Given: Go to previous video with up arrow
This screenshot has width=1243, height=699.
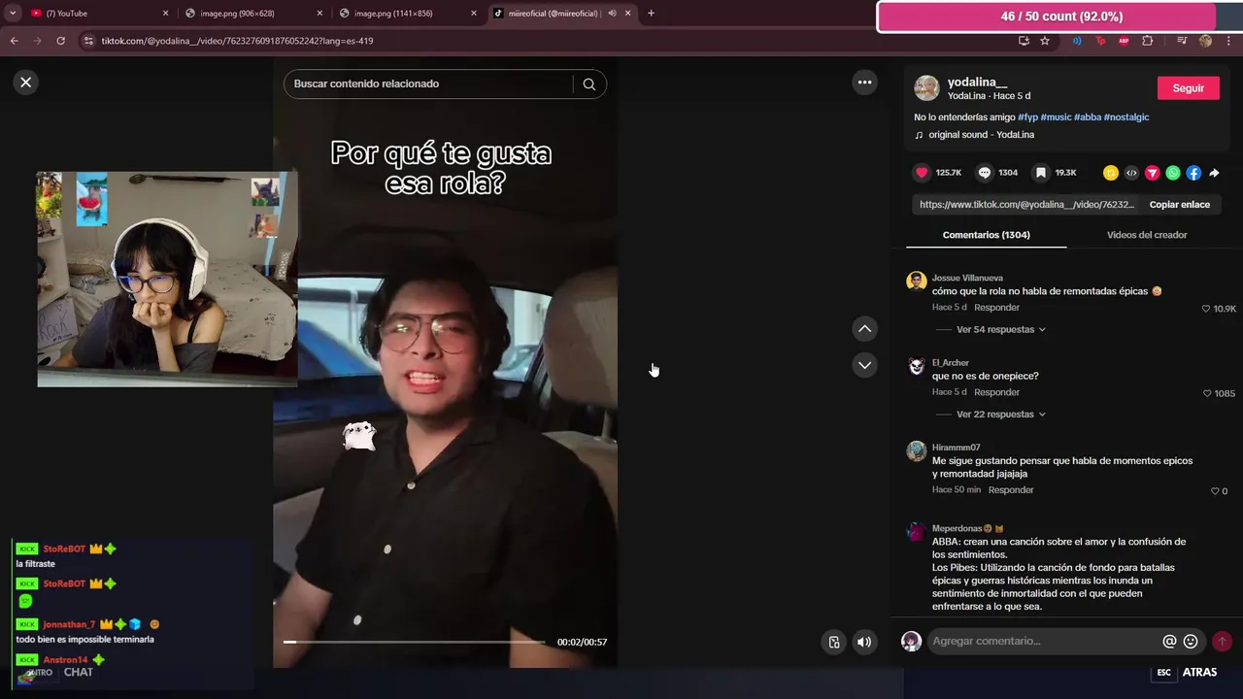Looking at the screenshot, I should [x=864, y=329].
